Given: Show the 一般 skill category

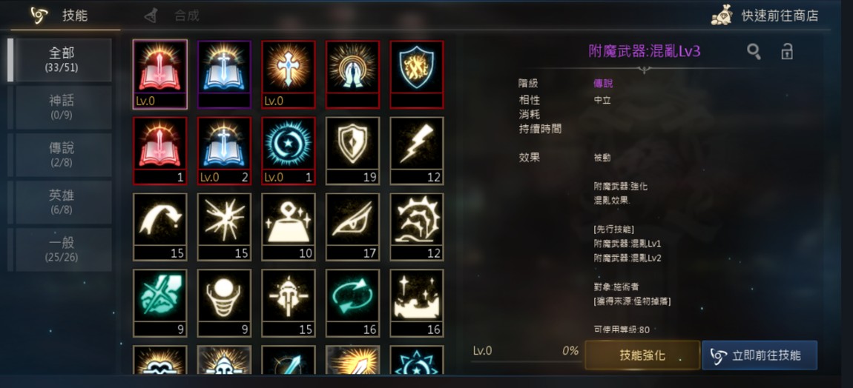Looking at the screenshot, I should (62, 250).
